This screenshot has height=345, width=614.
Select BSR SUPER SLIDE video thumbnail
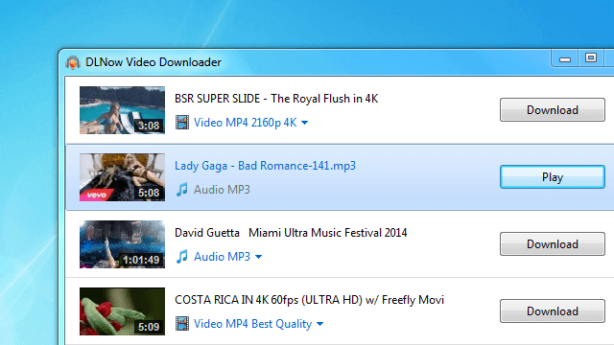click(122, 110)
